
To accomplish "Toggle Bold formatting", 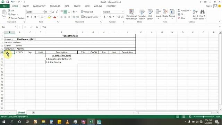I will pyautogui.click(x=28, y=17).
